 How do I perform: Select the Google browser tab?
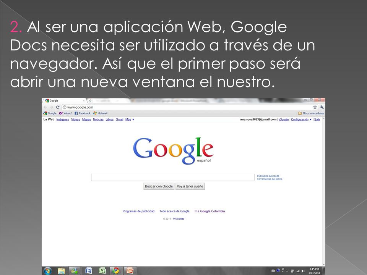pos(65,100)
